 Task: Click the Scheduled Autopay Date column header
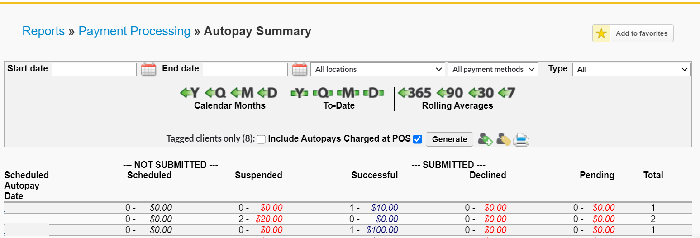(x=26, y=186)
